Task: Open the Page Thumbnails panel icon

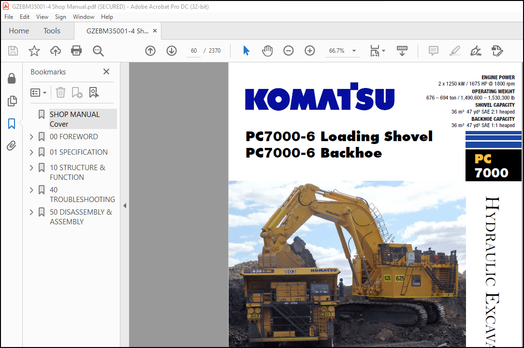Action: click(12, 101)
